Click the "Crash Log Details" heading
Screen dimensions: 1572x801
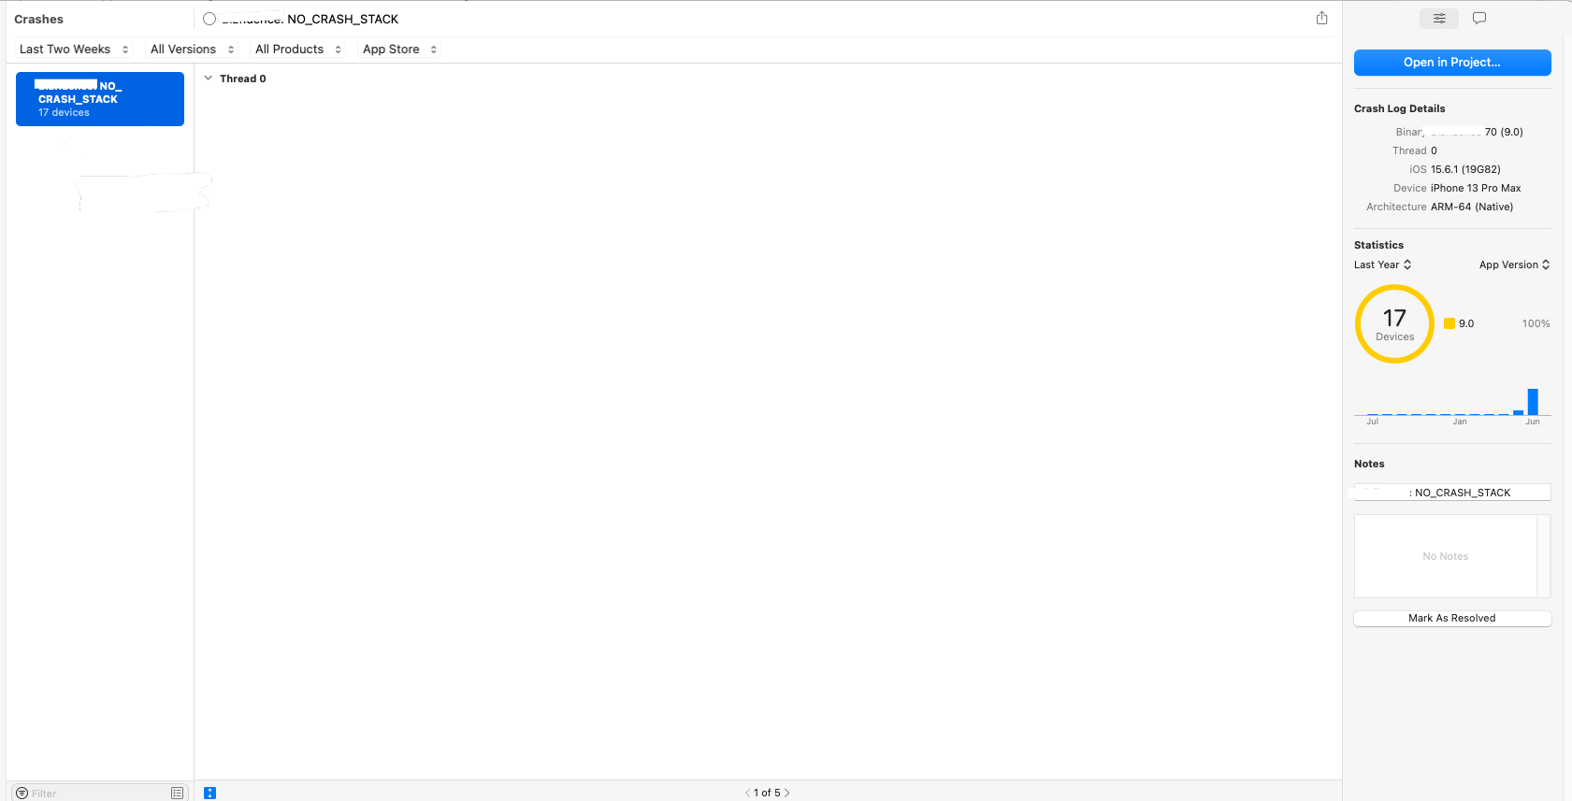1400,108
